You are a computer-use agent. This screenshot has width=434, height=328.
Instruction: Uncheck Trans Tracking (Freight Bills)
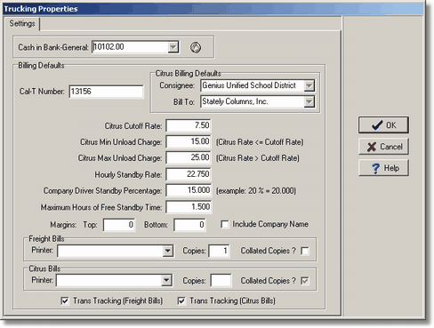(x=65, y=301)
